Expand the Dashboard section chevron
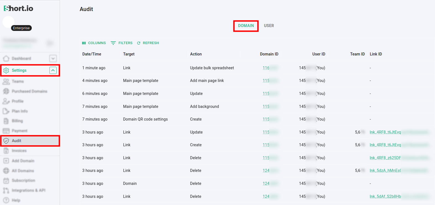The image size is (435, 205). coord(53,58)
